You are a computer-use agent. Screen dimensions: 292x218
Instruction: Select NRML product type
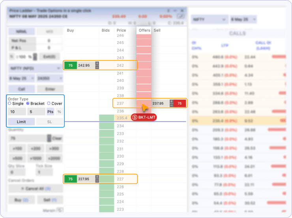[21, 32]
